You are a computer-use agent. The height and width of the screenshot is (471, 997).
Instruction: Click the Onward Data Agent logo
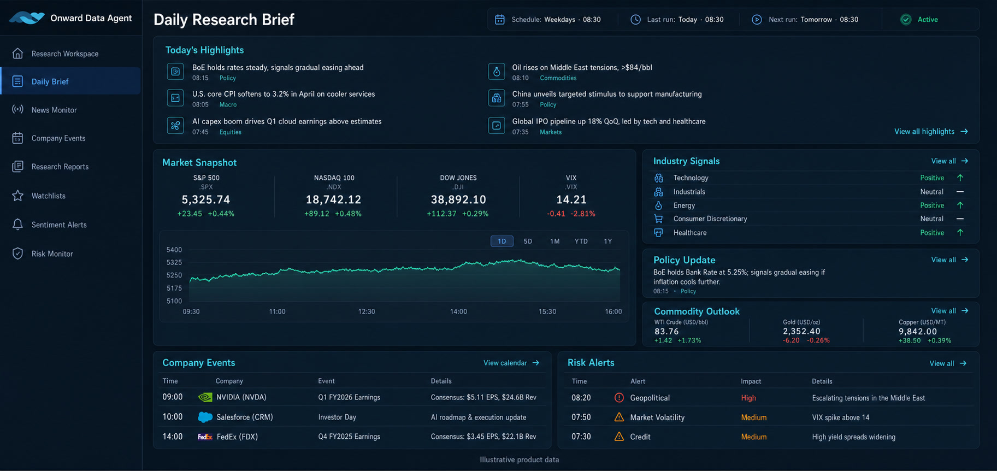[26, 18]
